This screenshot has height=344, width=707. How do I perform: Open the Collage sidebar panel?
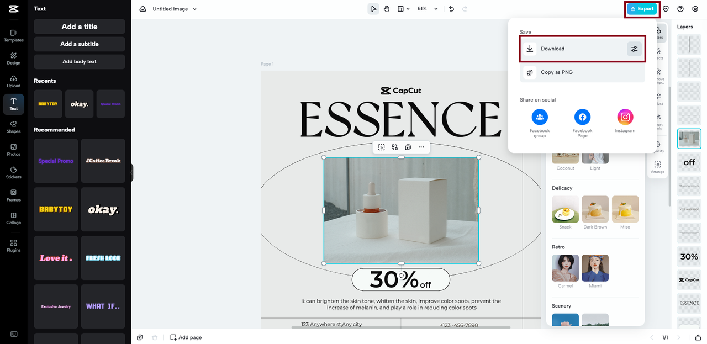(x=13, y=218)
